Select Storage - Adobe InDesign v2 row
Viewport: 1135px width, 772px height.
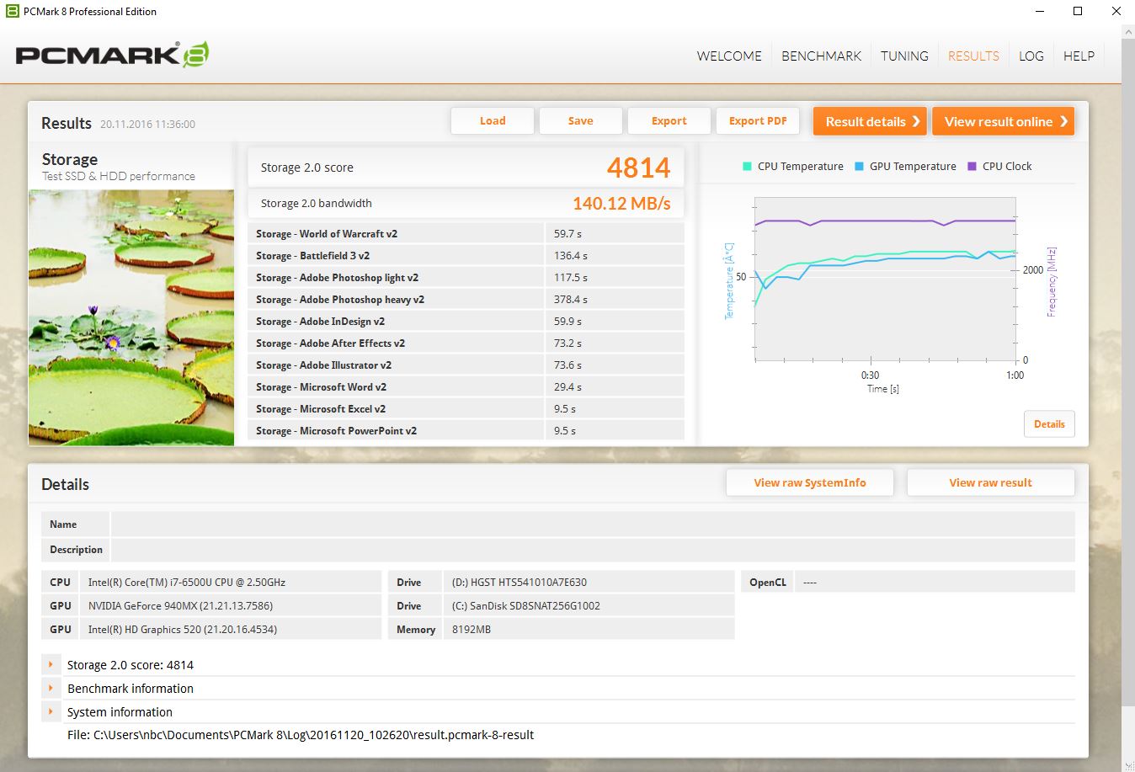pyautogui.click(x=466, y=321)
